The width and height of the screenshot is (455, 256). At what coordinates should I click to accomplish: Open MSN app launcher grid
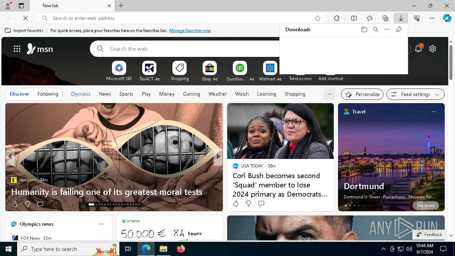[17, 49]
